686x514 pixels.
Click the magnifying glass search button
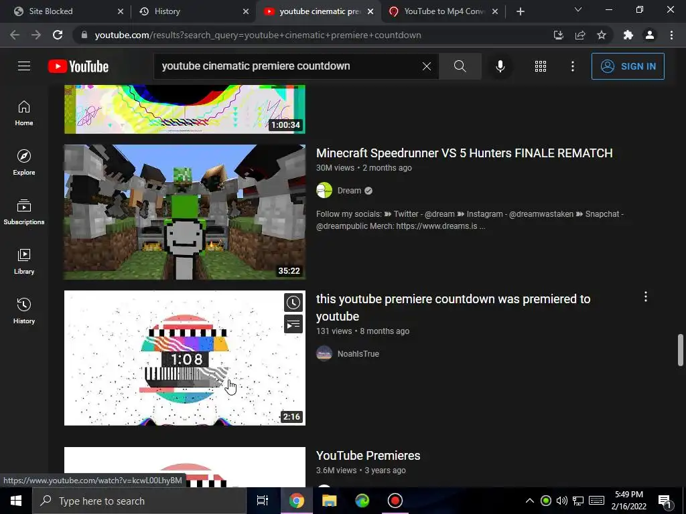pos(460,66)
